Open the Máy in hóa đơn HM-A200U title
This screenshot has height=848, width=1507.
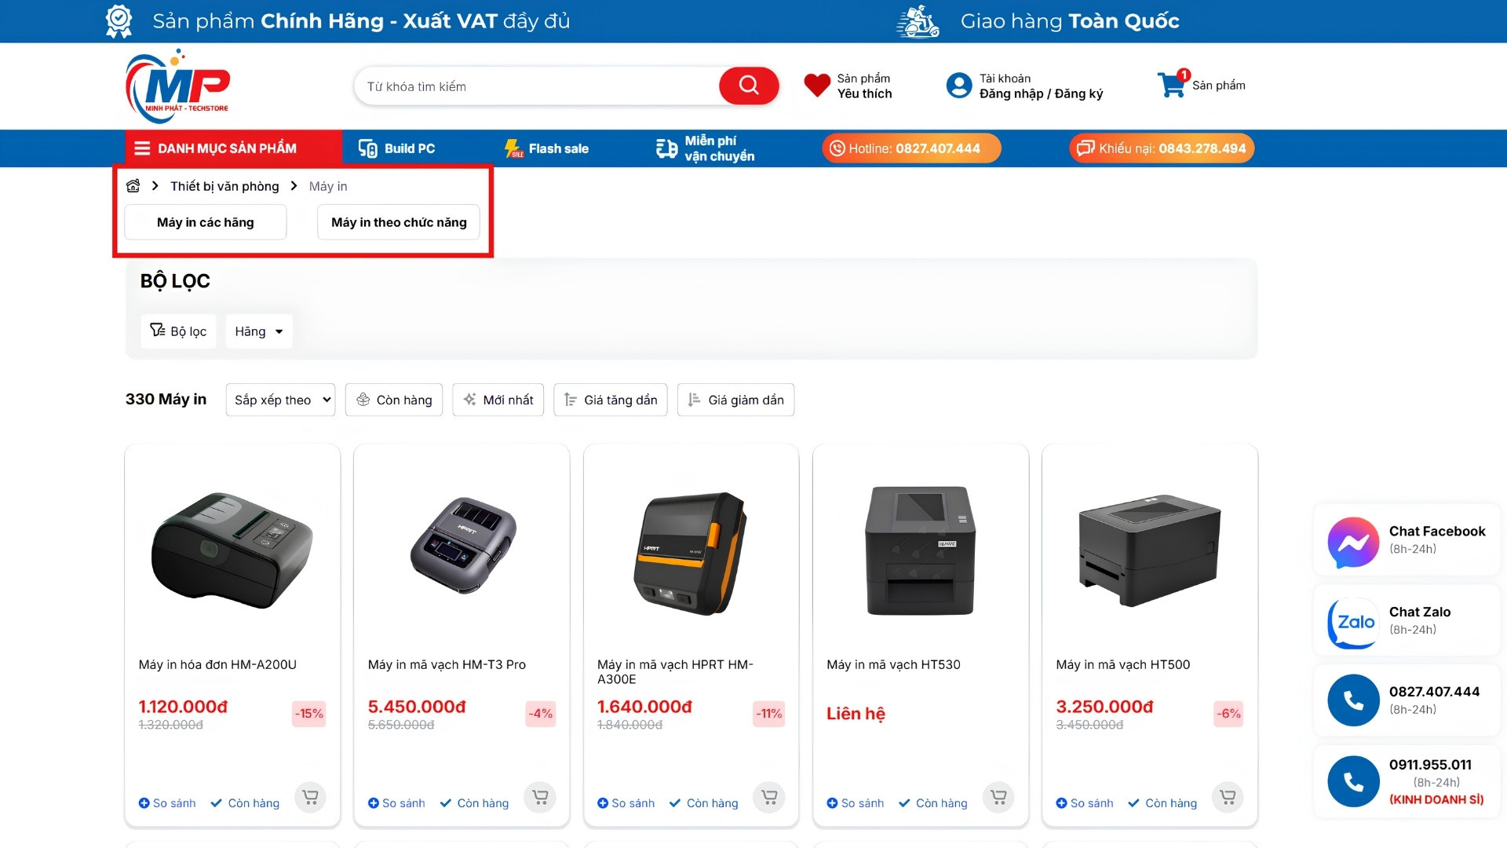217,664
